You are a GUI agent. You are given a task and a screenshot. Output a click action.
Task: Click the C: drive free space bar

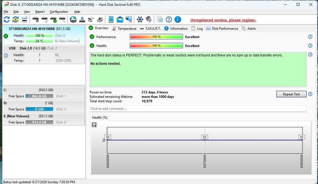coord(39,96)
